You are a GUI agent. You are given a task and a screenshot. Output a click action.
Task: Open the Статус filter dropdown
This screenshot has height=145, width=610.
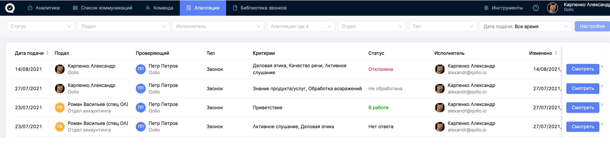(x=41, y=26)
